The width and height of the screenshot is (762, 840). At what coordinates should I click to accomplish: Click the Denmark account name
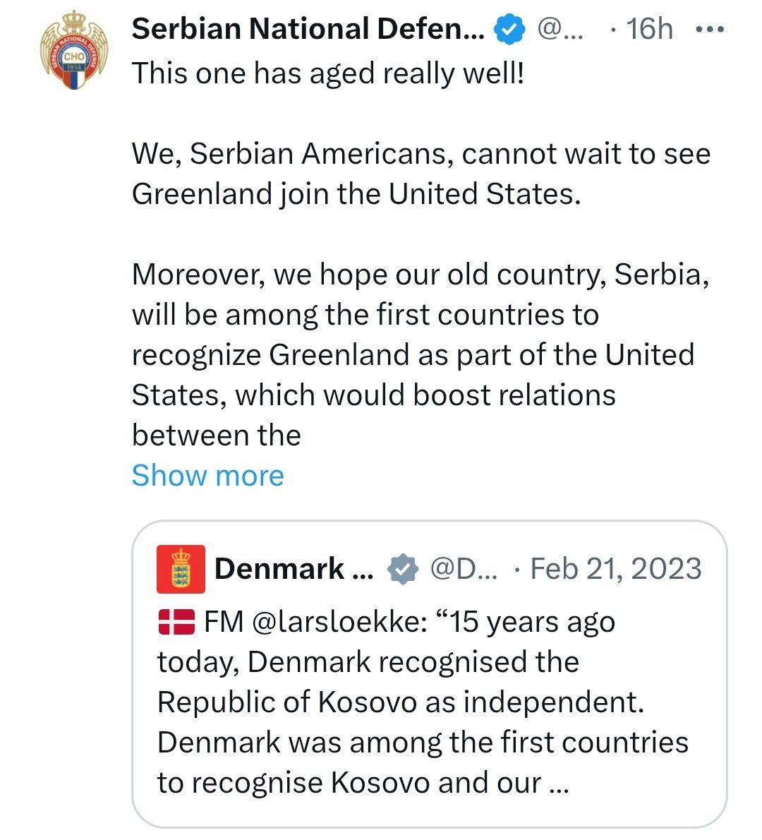tap(293, 569)
